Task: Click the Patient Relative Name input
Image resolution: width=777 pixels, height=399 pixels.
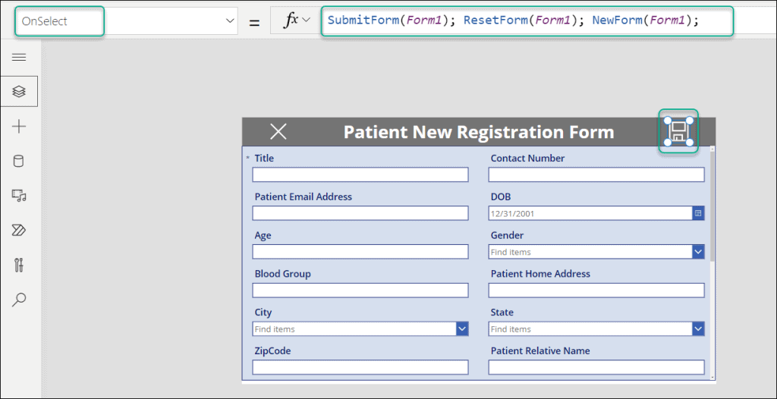Action: coord(596,367)
